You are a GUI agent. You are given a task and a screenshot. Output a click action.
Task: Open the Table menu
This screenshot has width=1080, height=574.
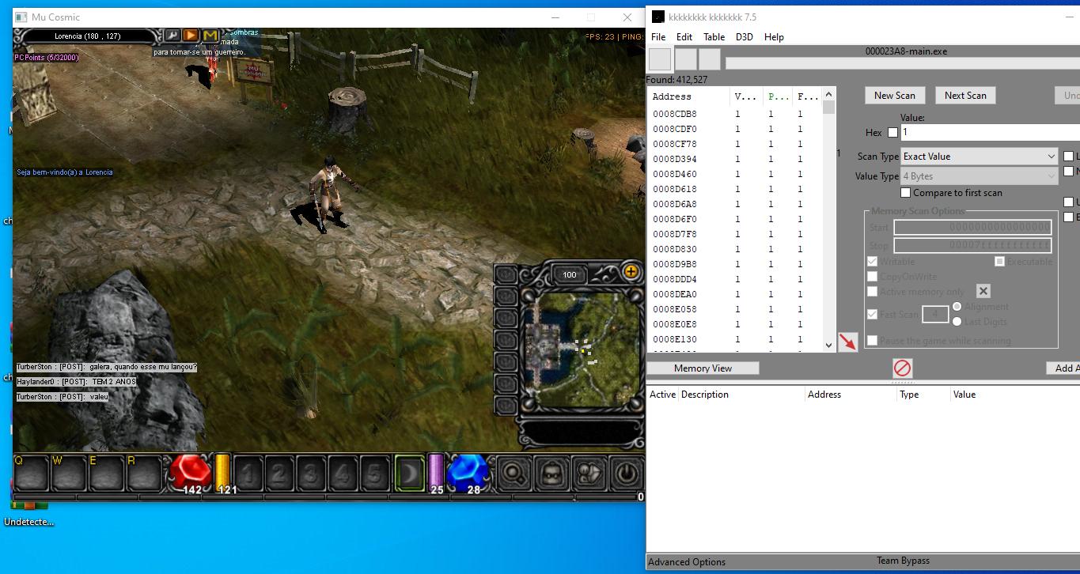tap(714, 37)
